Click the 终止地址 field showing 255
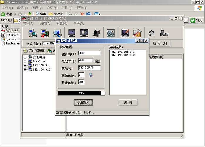Image resolution: width=205 pixels, height=147 pixels. 81,82
